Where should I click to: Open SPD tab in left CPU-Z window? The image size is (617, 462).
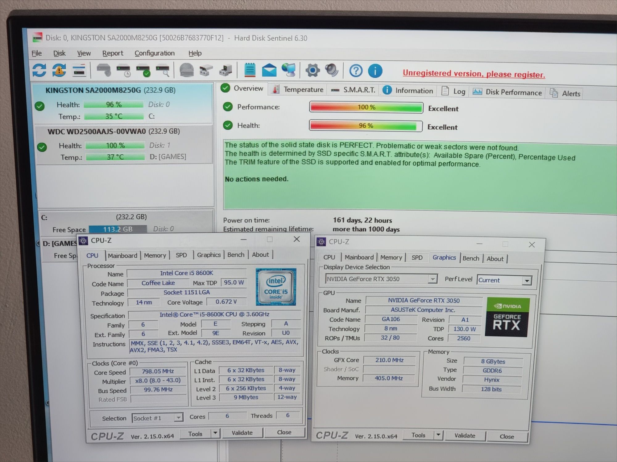[181, 255]
